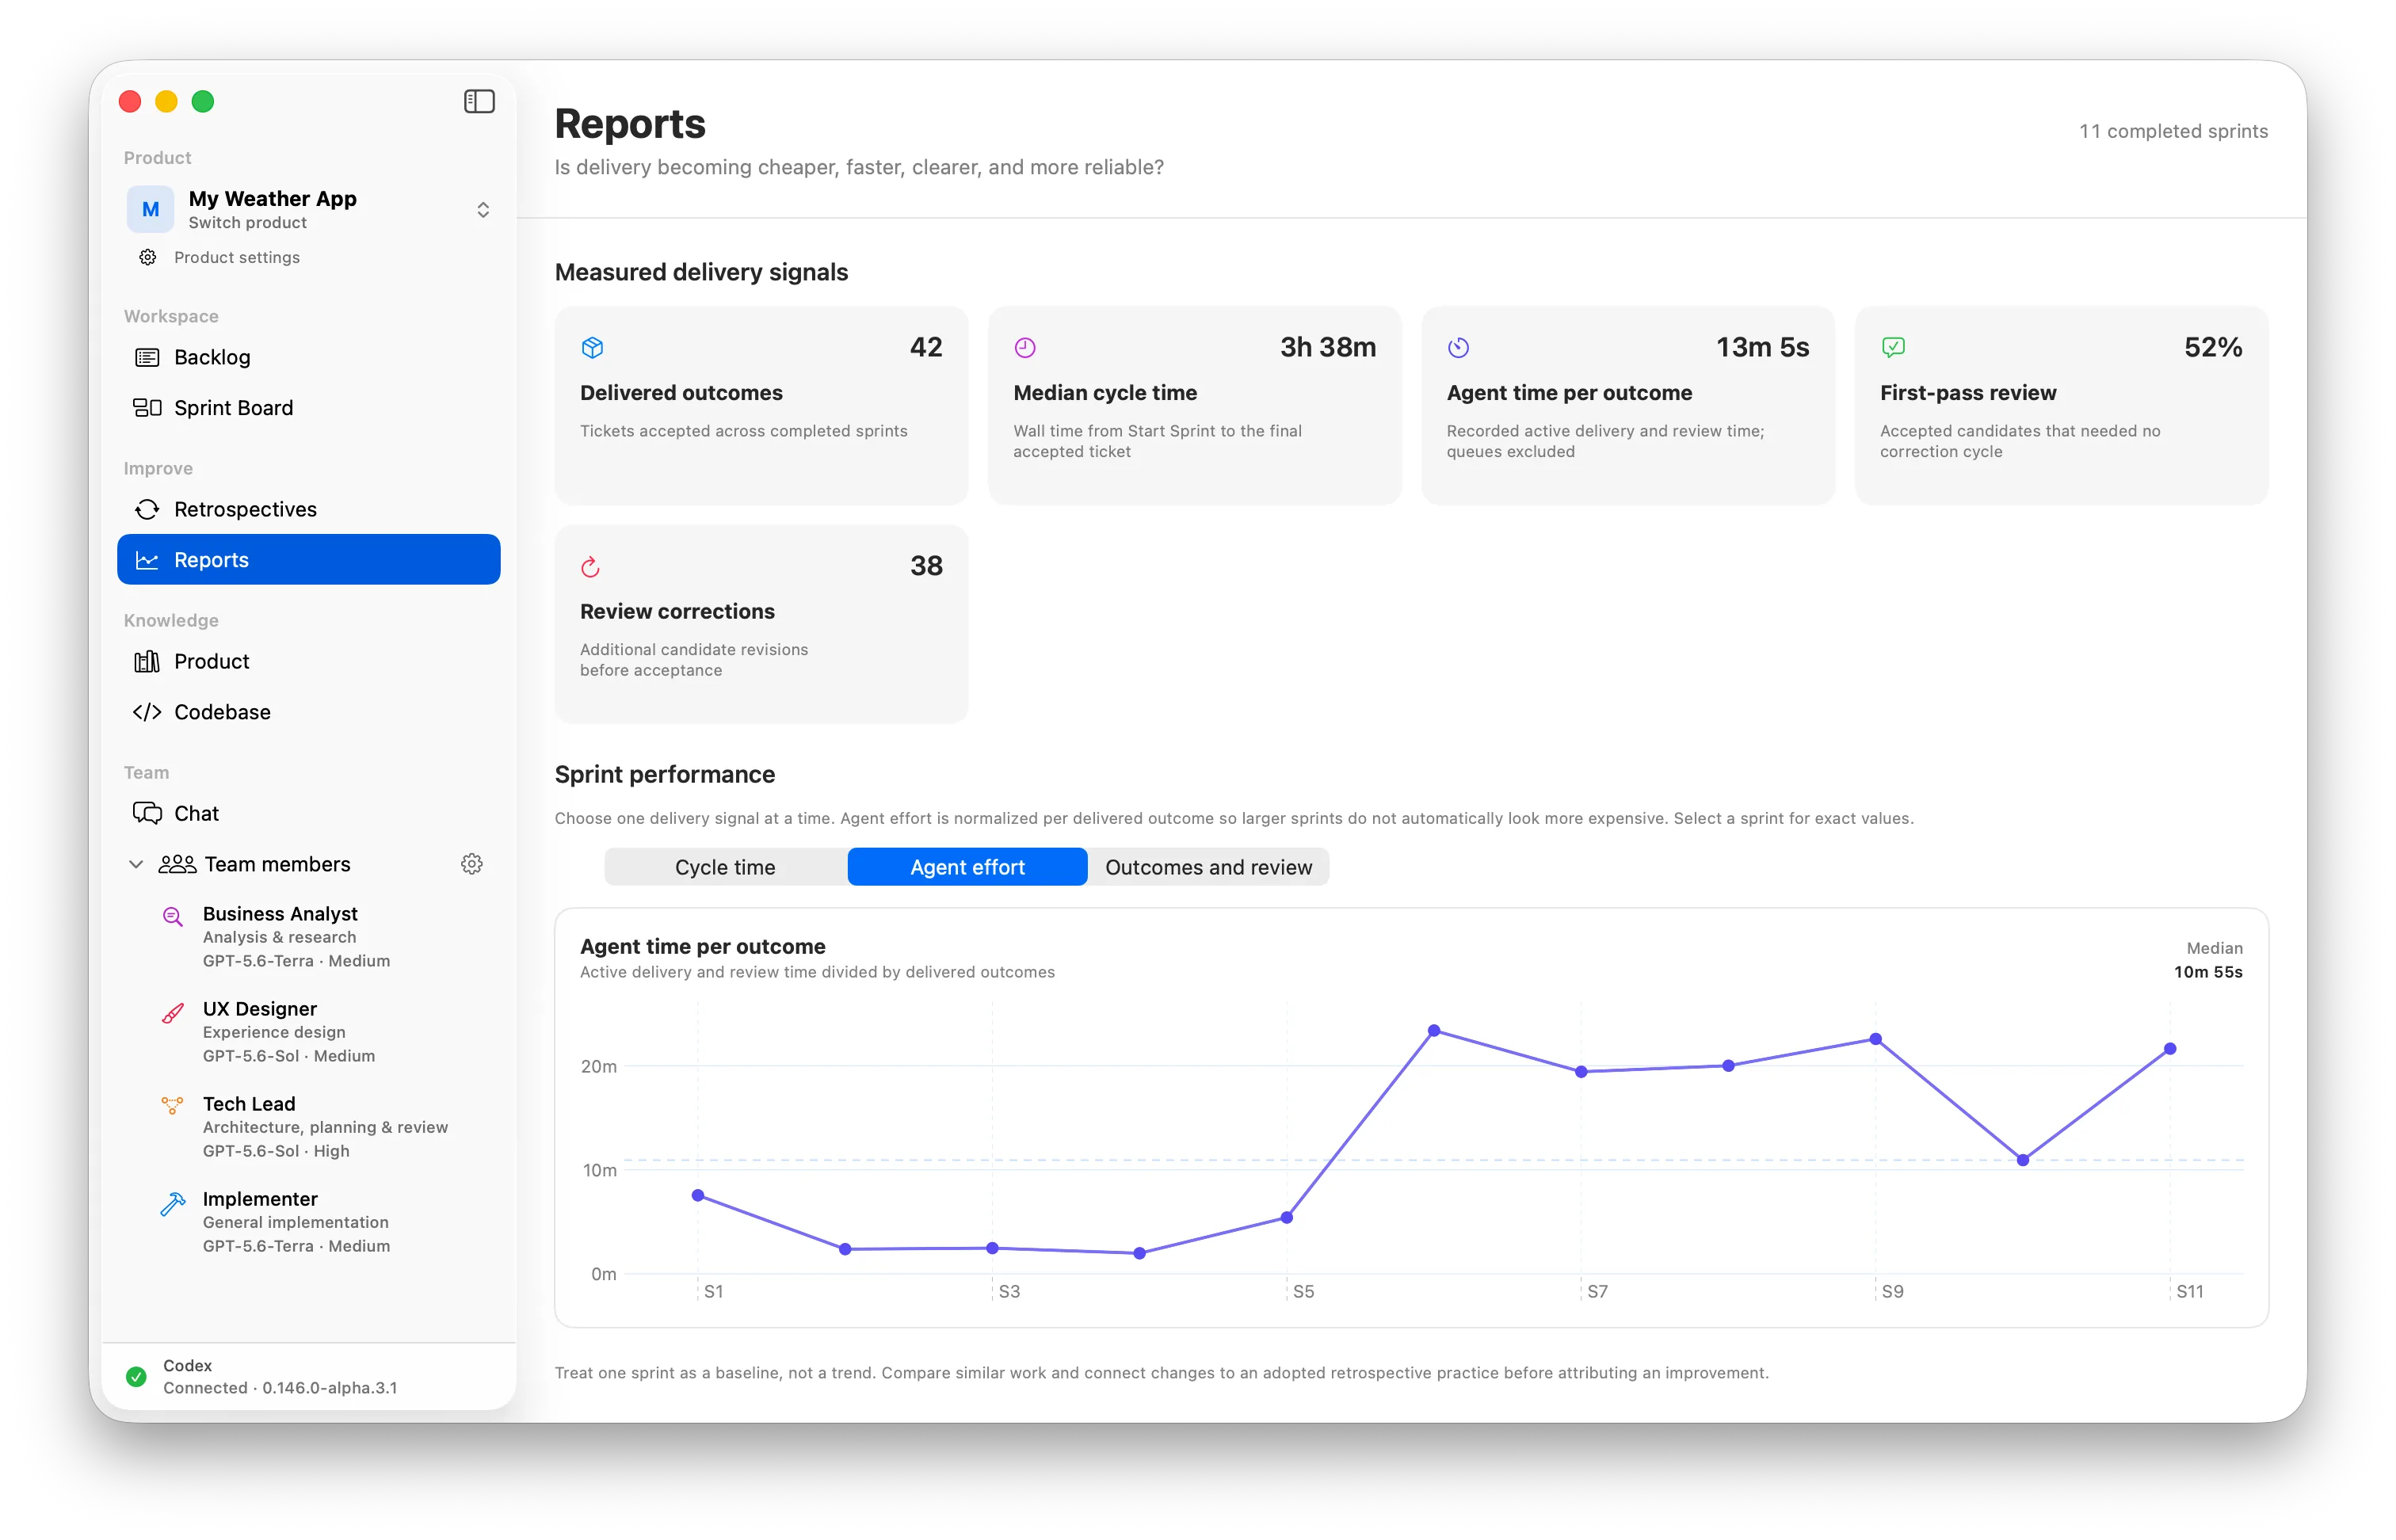The width and height of the screenshot is (2396, 1540).
Task: Select the Outcomes and review segment
Action: pyautogui.click(x=1208, y=867)
